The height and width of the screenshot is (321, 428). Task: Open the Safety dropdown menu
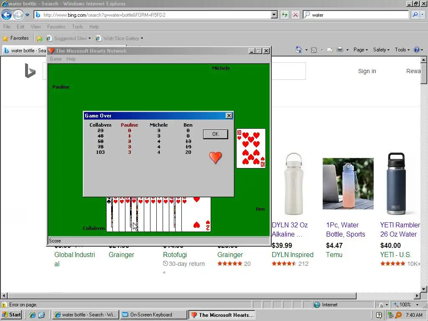[381, 50]
